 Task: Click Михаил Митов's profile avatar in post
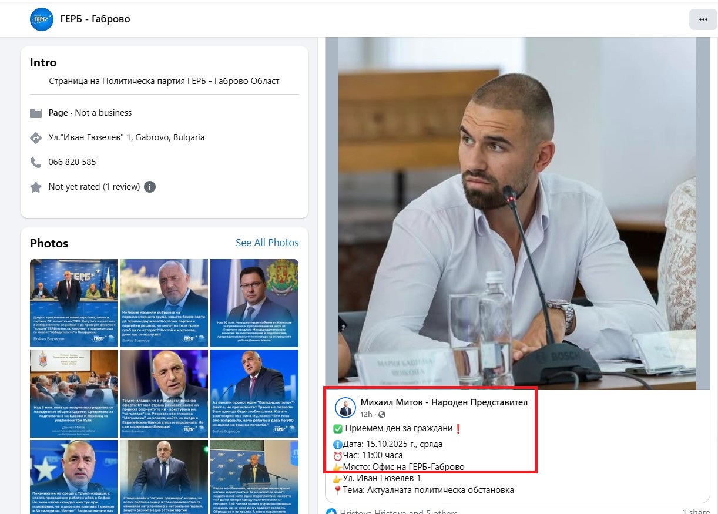point(345,408)
